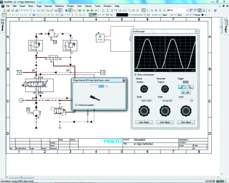The image size is (229, 183).
Task: Open the undo history dropdown arrow
Action: [x=24, y=10]
